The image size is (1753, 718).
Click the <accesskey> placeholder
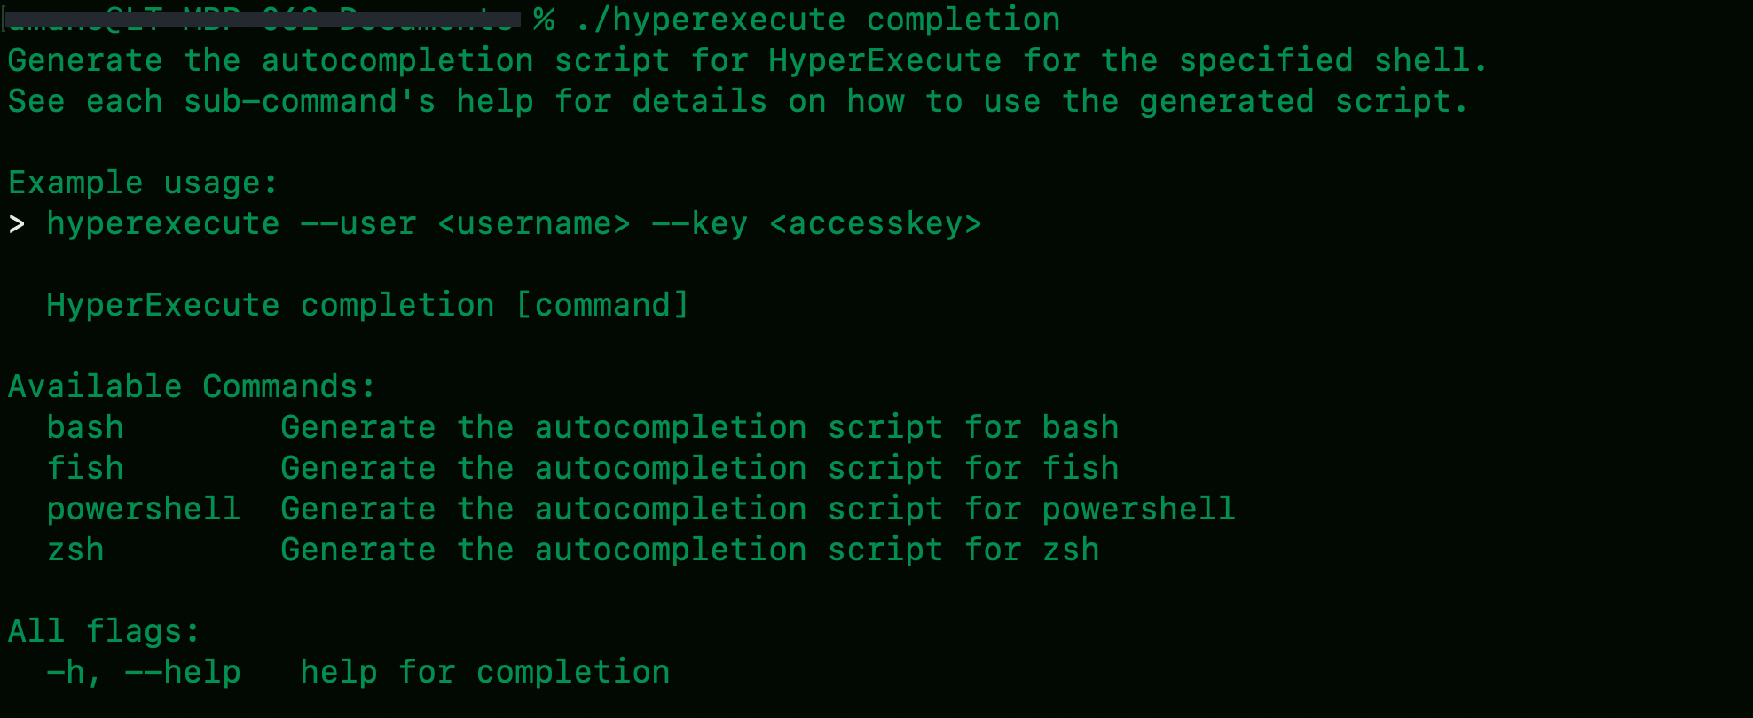point(876,223)
